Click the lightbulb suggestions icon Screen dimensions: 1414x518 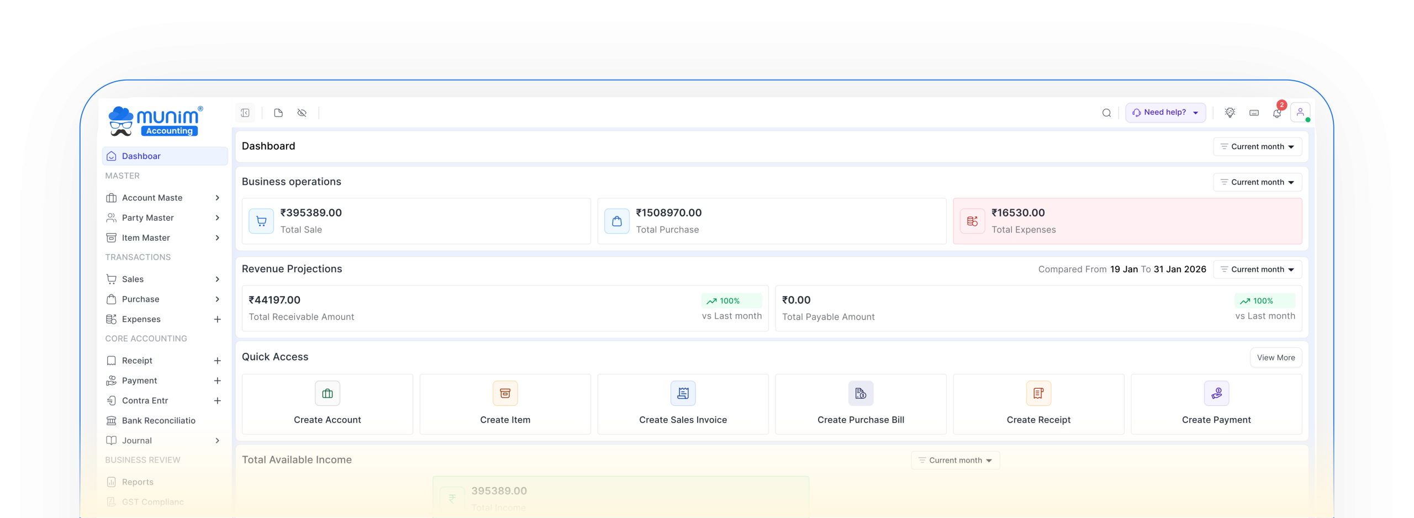tap(1230, 112)
